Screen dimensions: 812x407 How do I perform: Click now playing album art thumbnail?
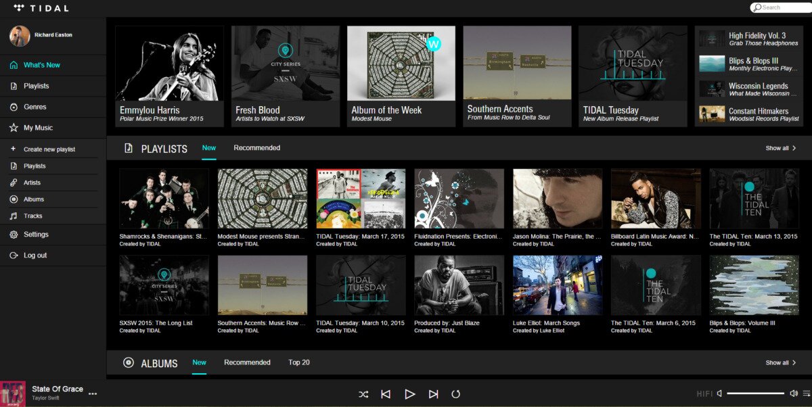tap(13, 393)
